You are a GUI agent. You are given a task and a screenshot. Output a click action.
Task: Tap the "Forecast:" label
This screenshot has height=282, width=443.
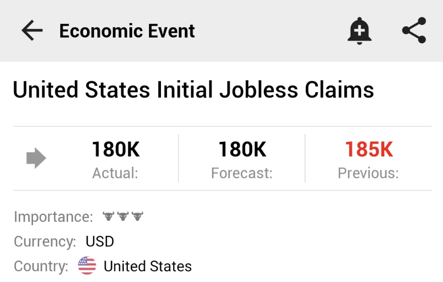(242, 173)
